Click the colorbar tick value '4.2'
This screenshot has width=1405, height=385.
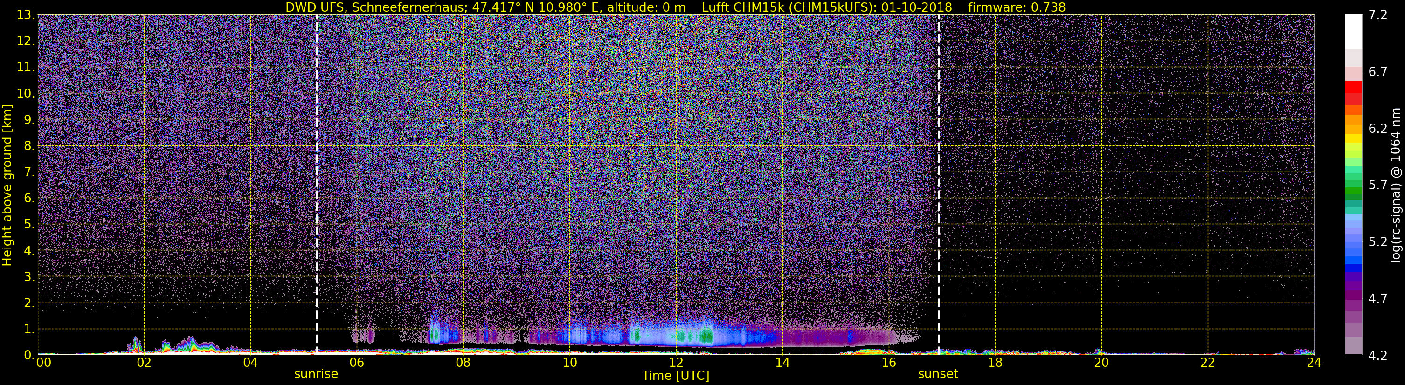1378,355
